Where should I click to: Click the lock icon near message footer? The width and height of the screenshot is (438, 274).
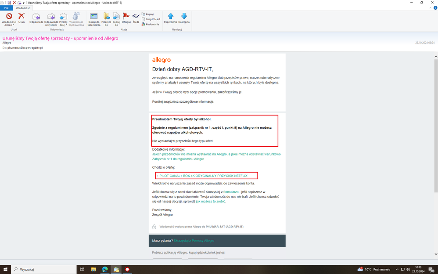coord(154,227)
